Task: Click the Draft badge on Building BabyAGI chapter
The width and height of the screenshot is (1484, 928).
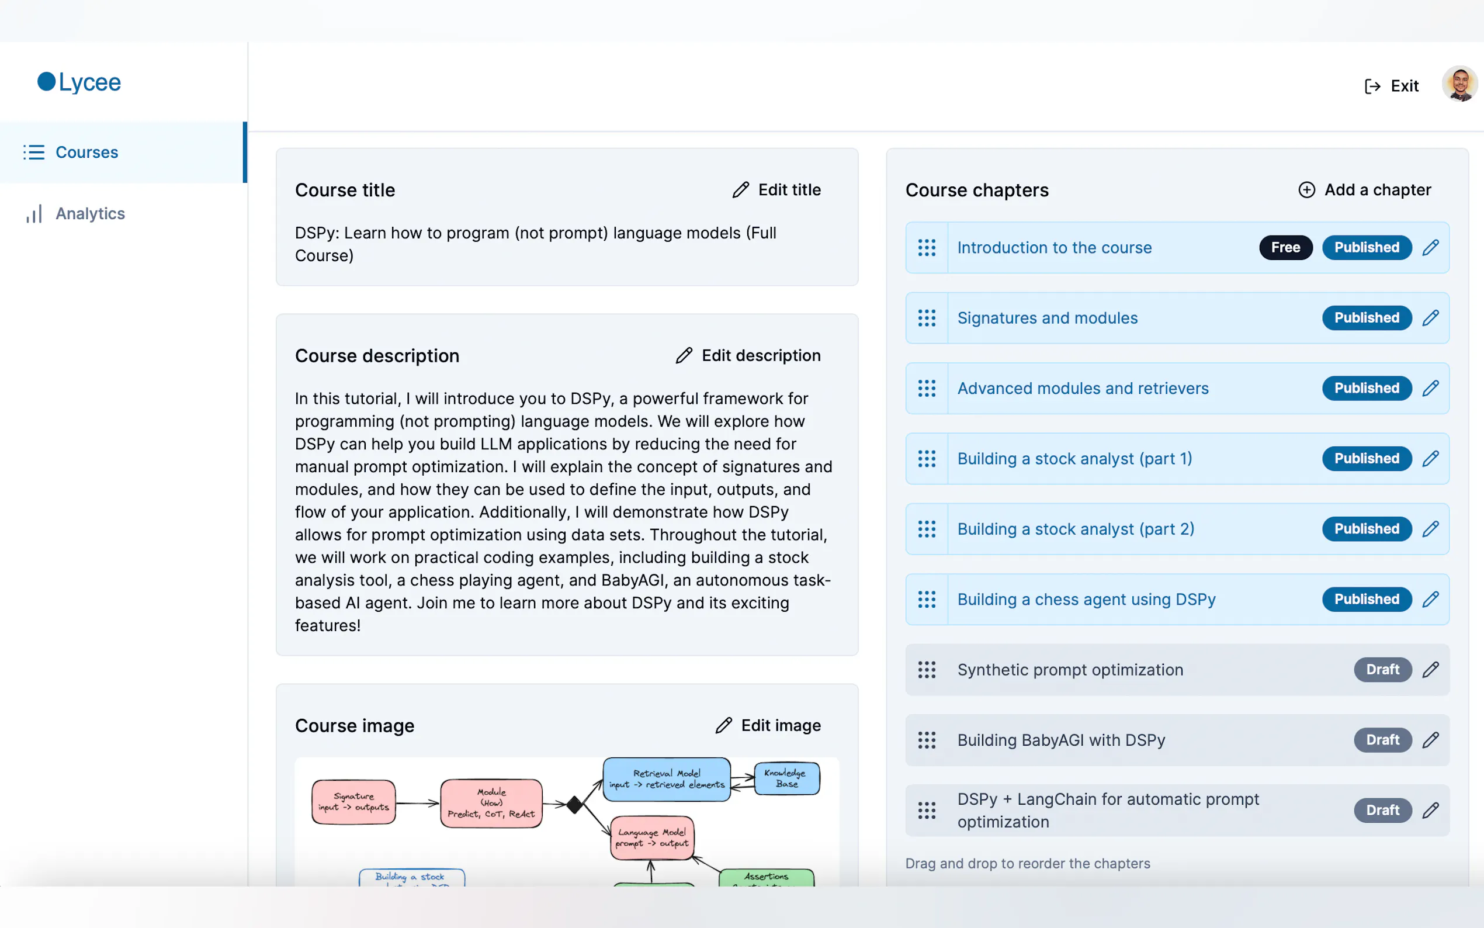Action: (x=1382, y=740)
